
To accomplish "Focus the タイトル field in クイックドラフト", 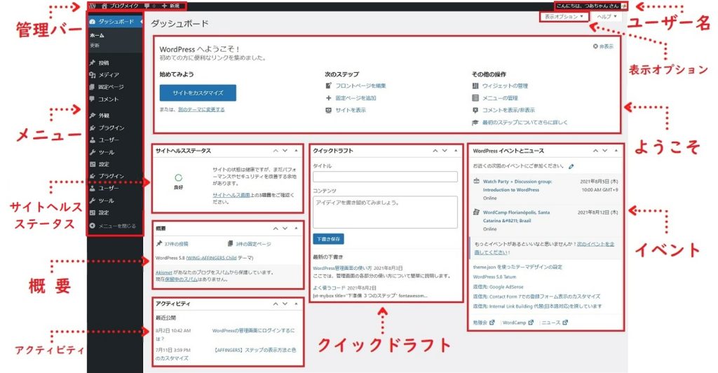I will pyautogui.click(x=385, y=177).
